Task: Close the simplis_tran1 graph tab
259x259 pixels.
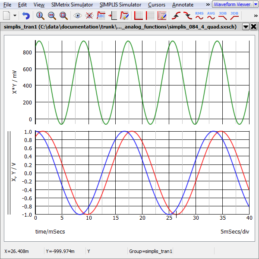Action: [253, 26]
